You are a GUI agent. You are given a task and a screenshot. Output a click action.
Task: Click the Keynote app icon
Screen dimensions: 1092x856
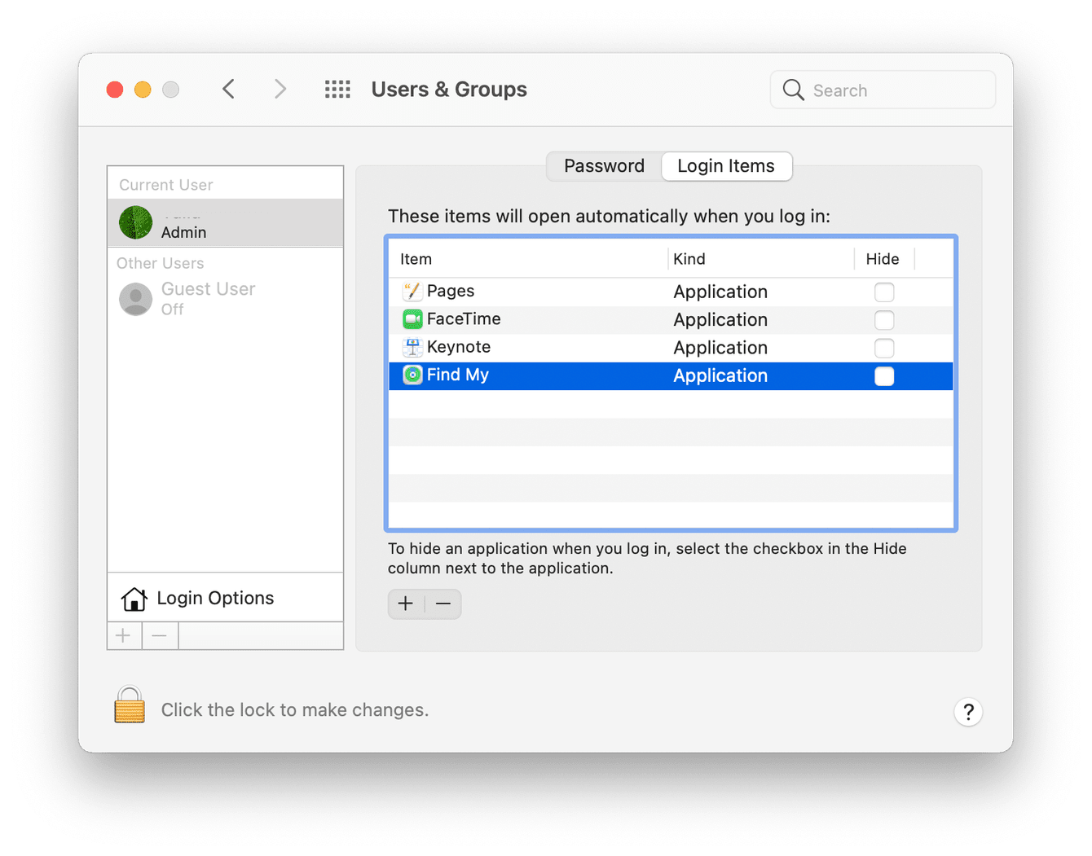[412, 347]
